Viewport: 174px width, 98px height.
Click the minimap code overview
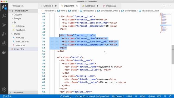point(166,23)
